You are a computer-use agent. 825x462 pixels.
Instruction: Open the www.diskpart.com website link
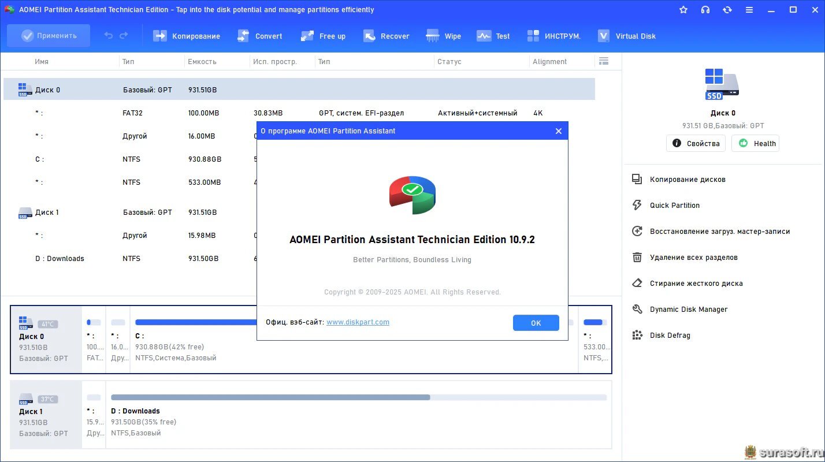358,322
